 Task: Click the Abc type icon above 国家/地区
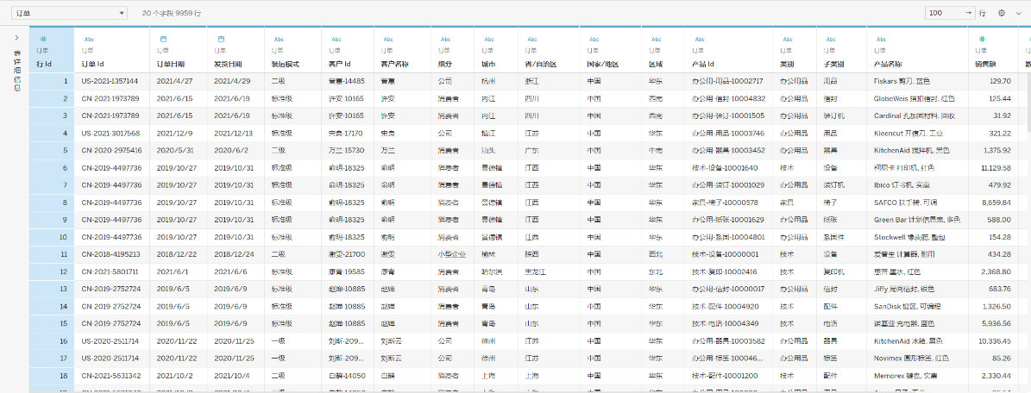point(594,40)
